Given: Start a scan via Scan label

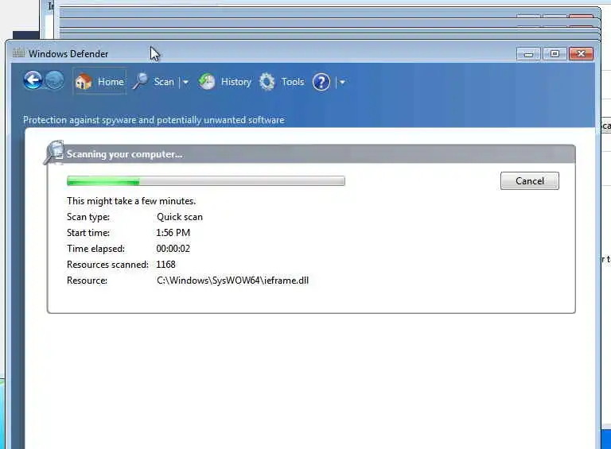Looking at the screenshot, I should pyautogui.click(x=164, y=82).
